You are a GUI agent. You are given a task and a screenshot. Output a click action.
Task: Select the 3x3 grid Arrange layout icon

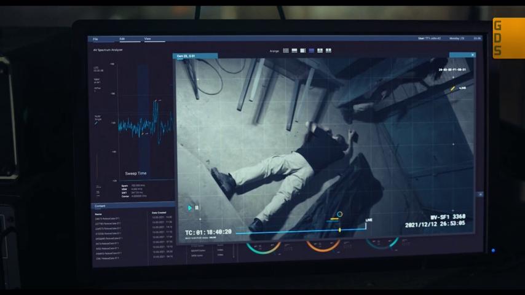(x=286, y=50)
